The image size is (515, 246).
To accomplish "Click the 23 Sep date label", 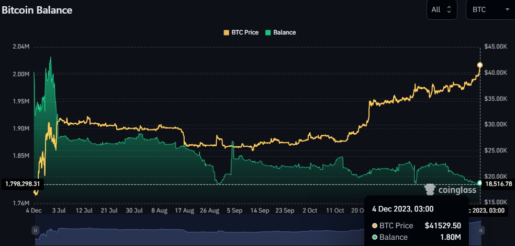I will (285, 210).
